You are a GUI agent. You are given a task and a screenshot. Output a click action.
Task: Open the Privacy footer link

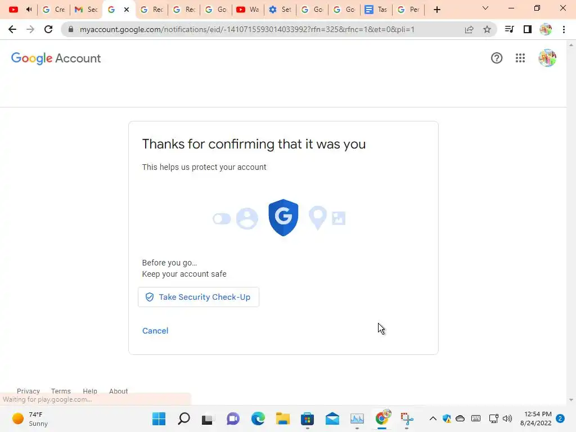point(28,391)
